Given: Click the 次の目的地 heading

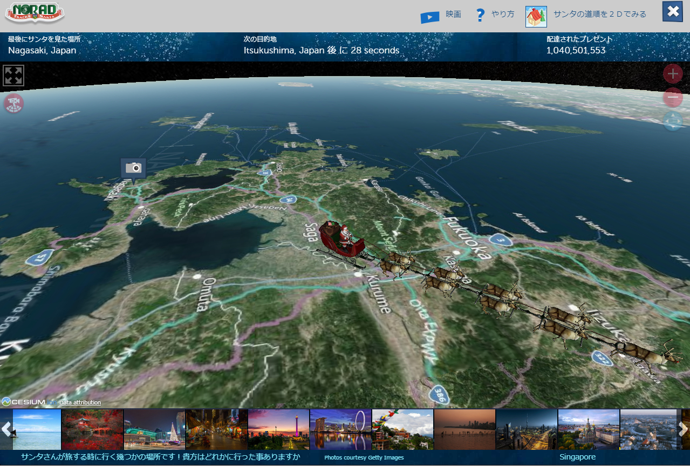Looking at the screenshot, I should [x=259, y=39].
